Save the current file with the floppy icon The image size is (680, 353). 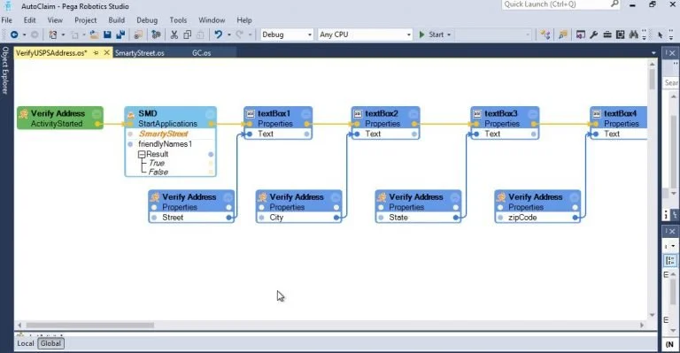(x=107, y=35)
